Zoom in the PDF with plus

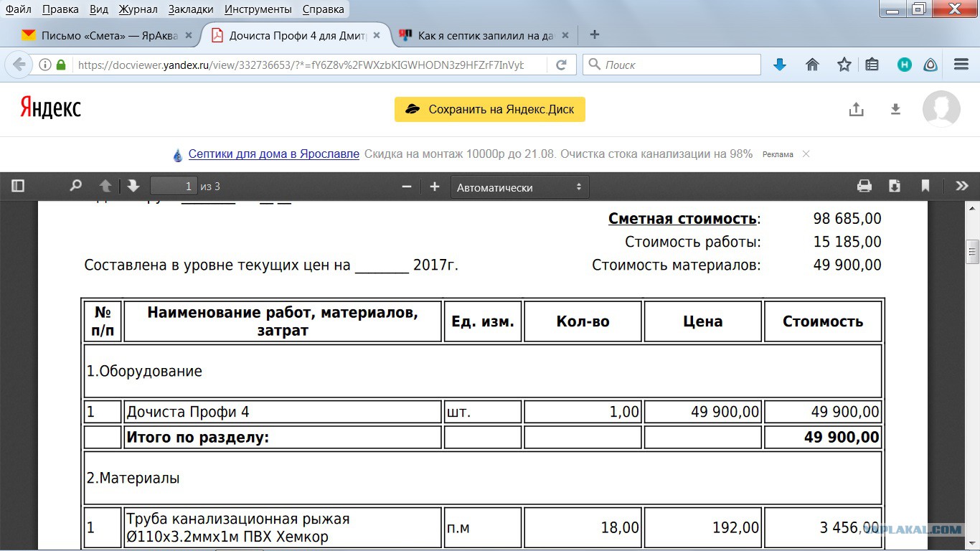(434, 187)
